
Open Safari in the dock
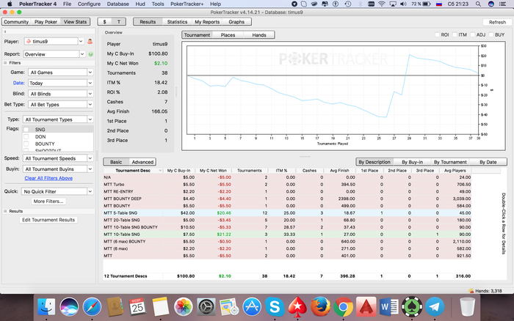92,307
